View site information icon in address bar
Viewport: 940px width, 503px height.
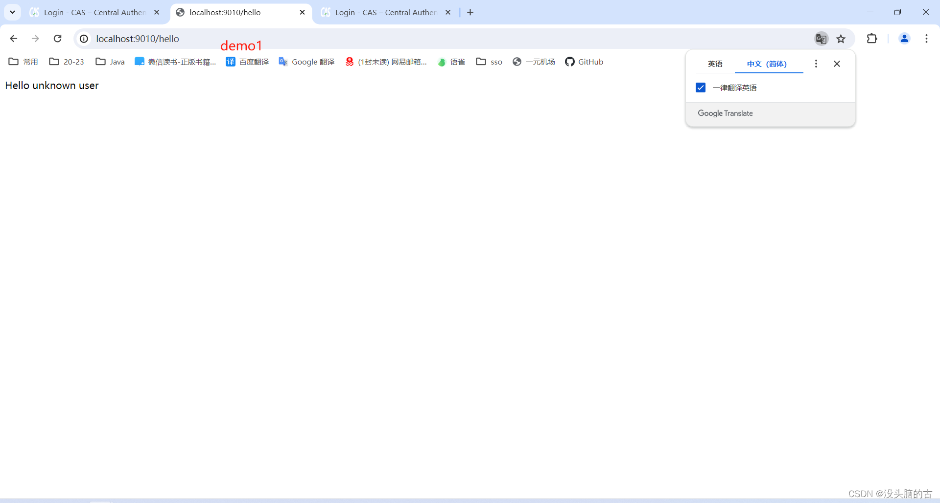[x=84, y=39]
